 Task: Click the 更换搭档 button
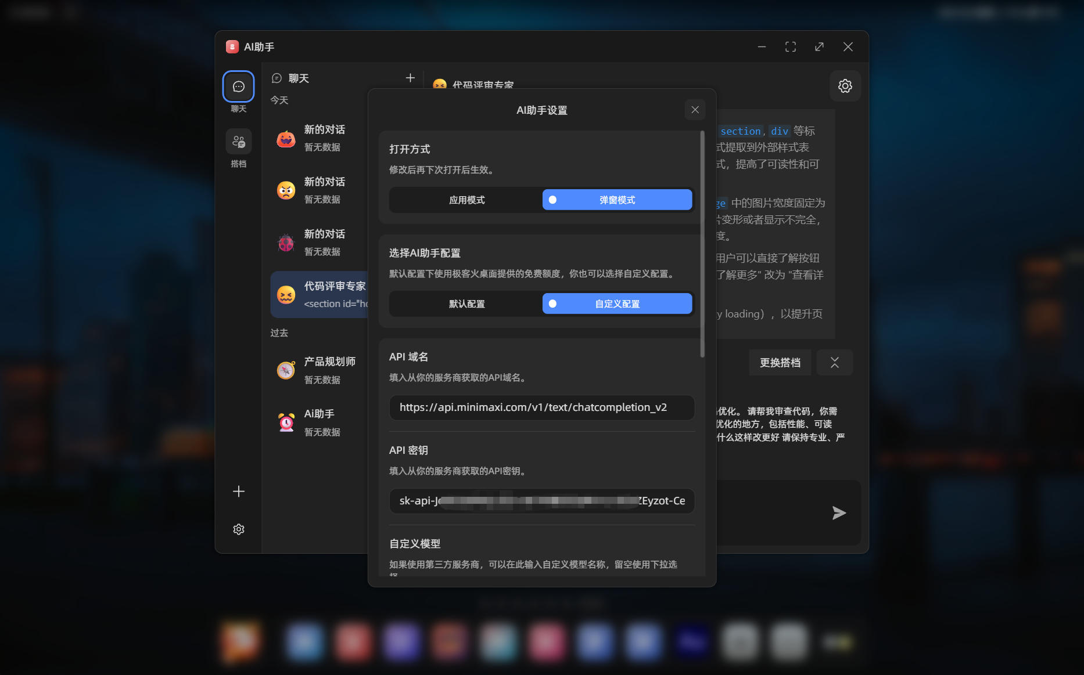click(x=780, y=362)
